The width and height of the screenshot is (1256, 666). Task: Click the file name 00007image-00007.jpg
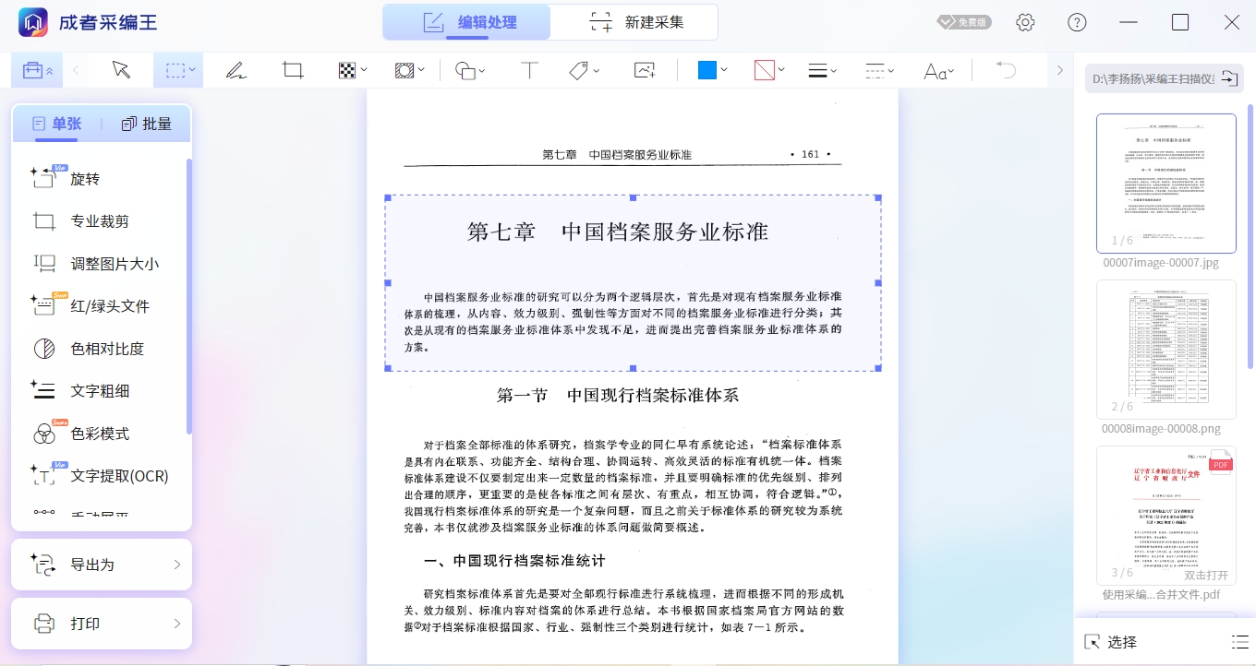click(x=1161, y=263)
